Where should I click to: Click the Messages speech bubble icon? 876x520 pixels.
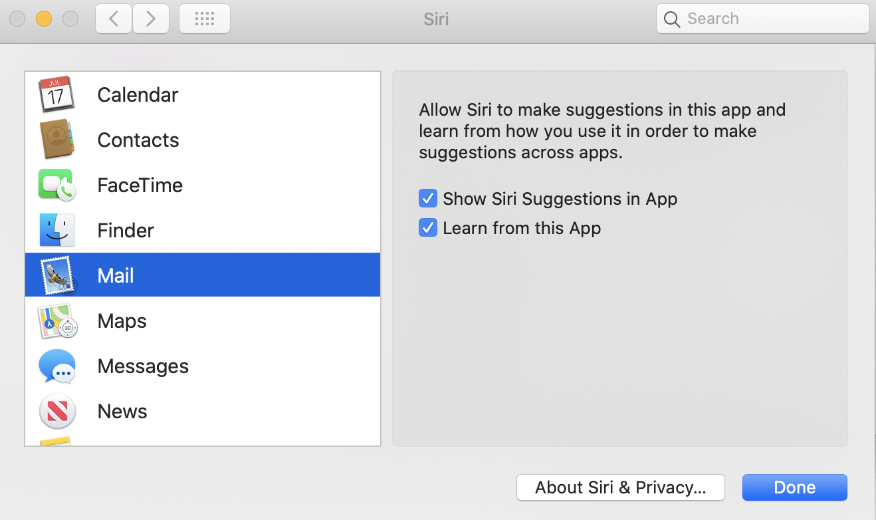tap(56, 366)
